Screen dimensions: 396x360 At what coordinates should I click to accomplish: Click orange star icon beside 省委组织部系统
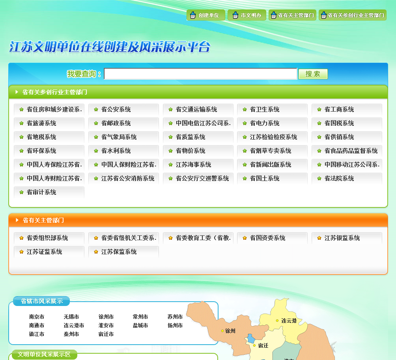click(21, 238)
